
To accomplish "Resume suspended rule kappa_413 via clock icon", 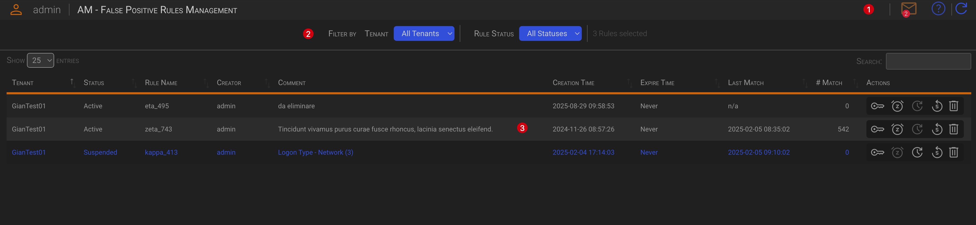I will click(917, 152).
